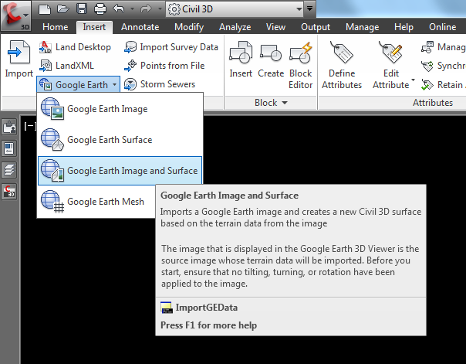Choose Land Desktop import
Image resolution: width=466 pixels, height=364 pixels.
click(x=75, y=47)
